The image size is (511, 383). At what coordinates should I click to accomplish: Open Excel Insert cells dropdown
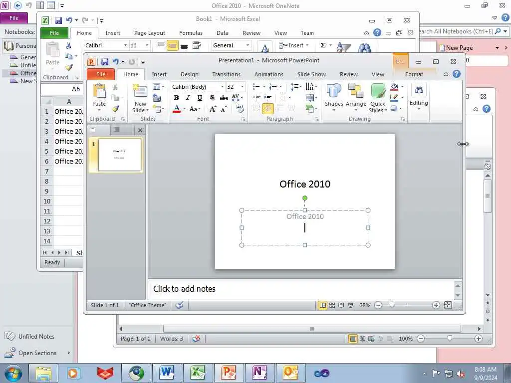(307, 45)
